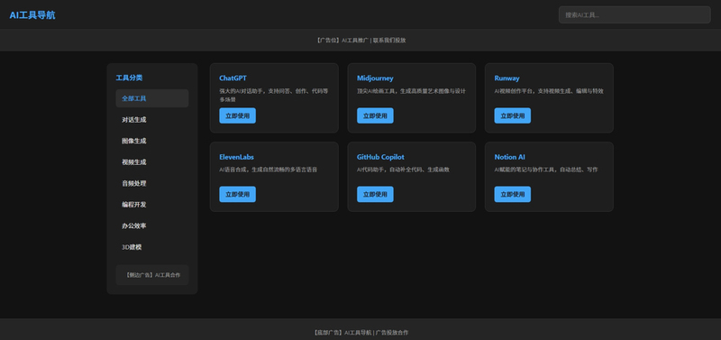
Task: Open the 音频处理 category
Action: point(152,183)
